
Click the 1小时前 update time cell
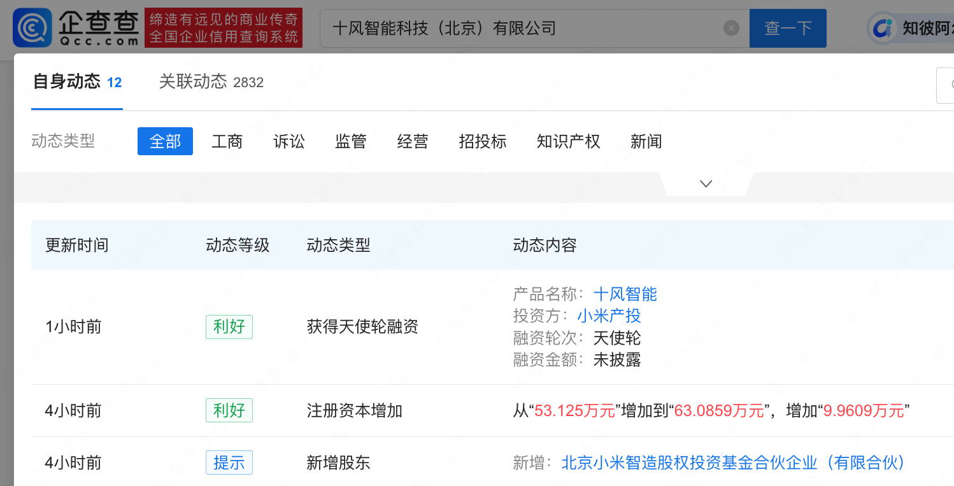pyautogui.click(x=73, y=327)
